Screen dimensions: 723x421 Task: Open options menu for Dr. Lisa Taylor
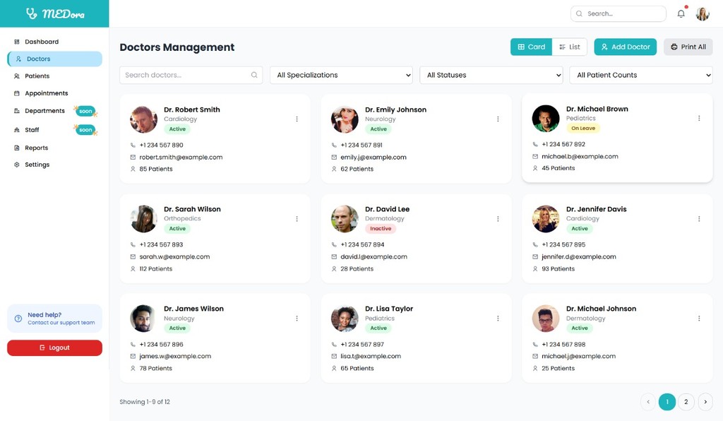[x=498, y=318]
